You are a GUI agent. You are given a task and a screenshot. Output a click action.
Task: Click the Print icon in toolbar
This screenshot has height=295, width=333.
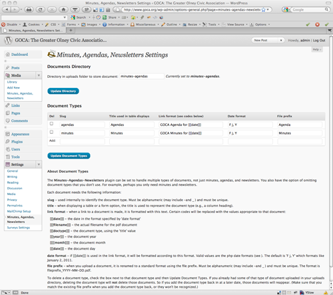(29, 9)
